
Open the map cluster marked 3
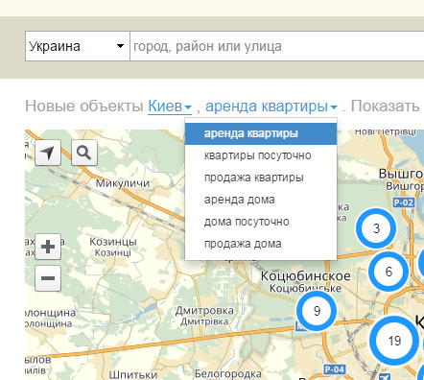coord(376,228)
